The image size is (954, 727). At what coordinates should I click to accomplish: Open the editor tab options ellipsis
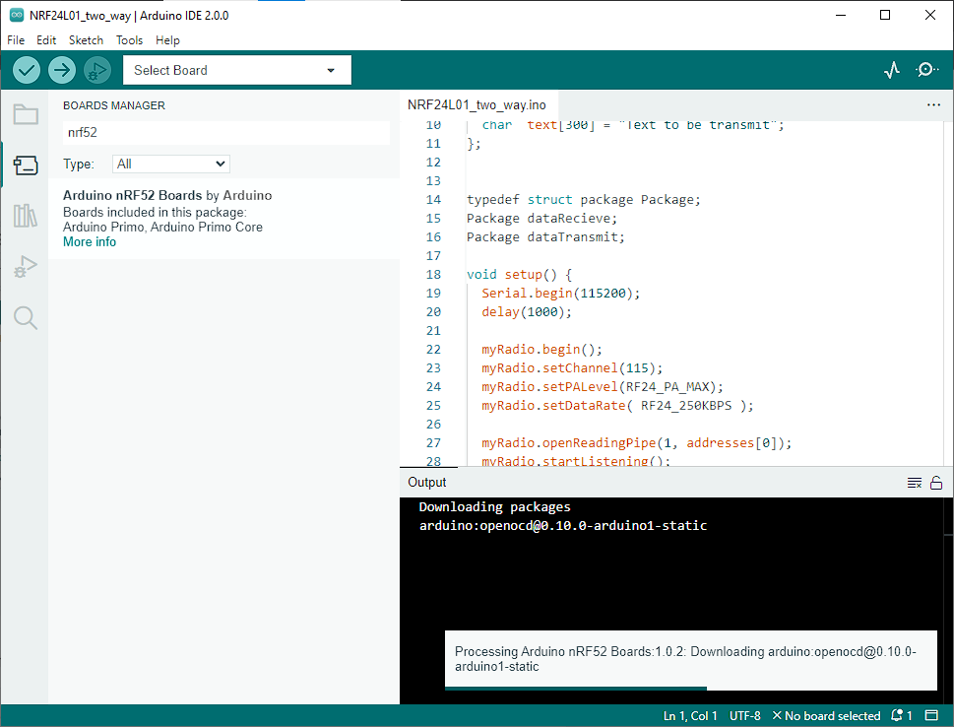tap(933, 104)
